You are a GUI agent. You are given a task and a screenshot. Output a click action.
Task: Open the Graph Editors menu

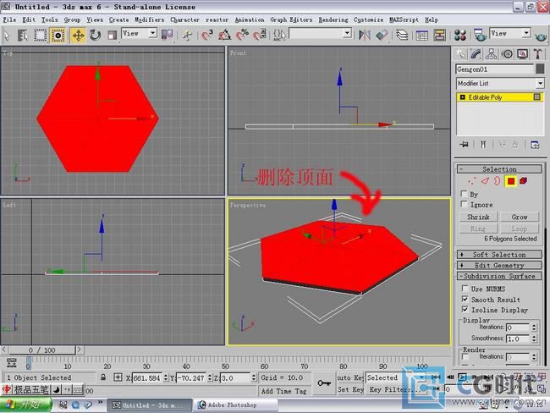click(x=291, y=19)
